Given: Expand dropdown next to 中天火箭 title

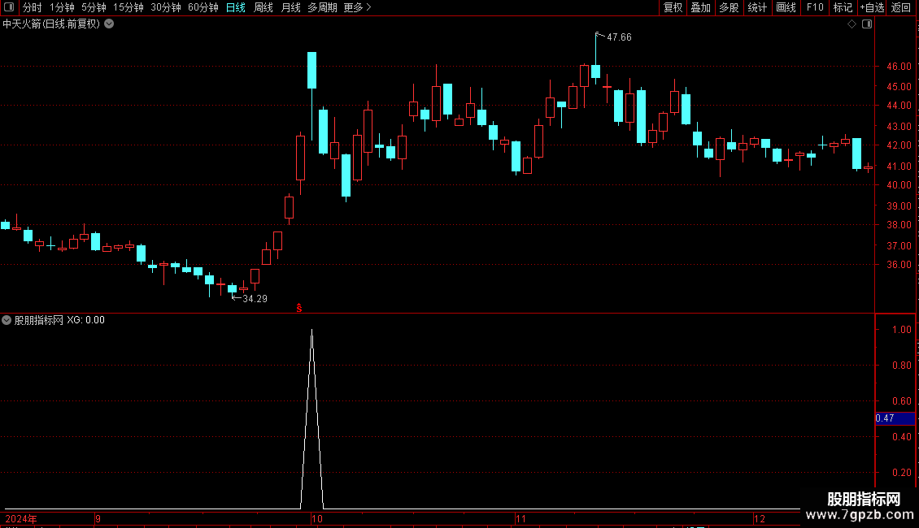Looking at the screenshot, I should click(x=109, y=24).
